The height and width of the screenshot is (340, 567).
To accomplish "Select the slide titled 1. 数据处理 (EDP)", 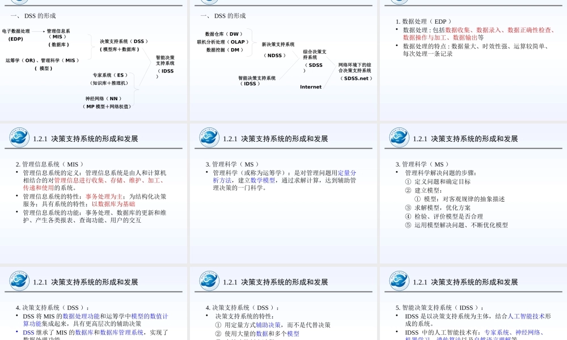I will click(x=473, y=60).
